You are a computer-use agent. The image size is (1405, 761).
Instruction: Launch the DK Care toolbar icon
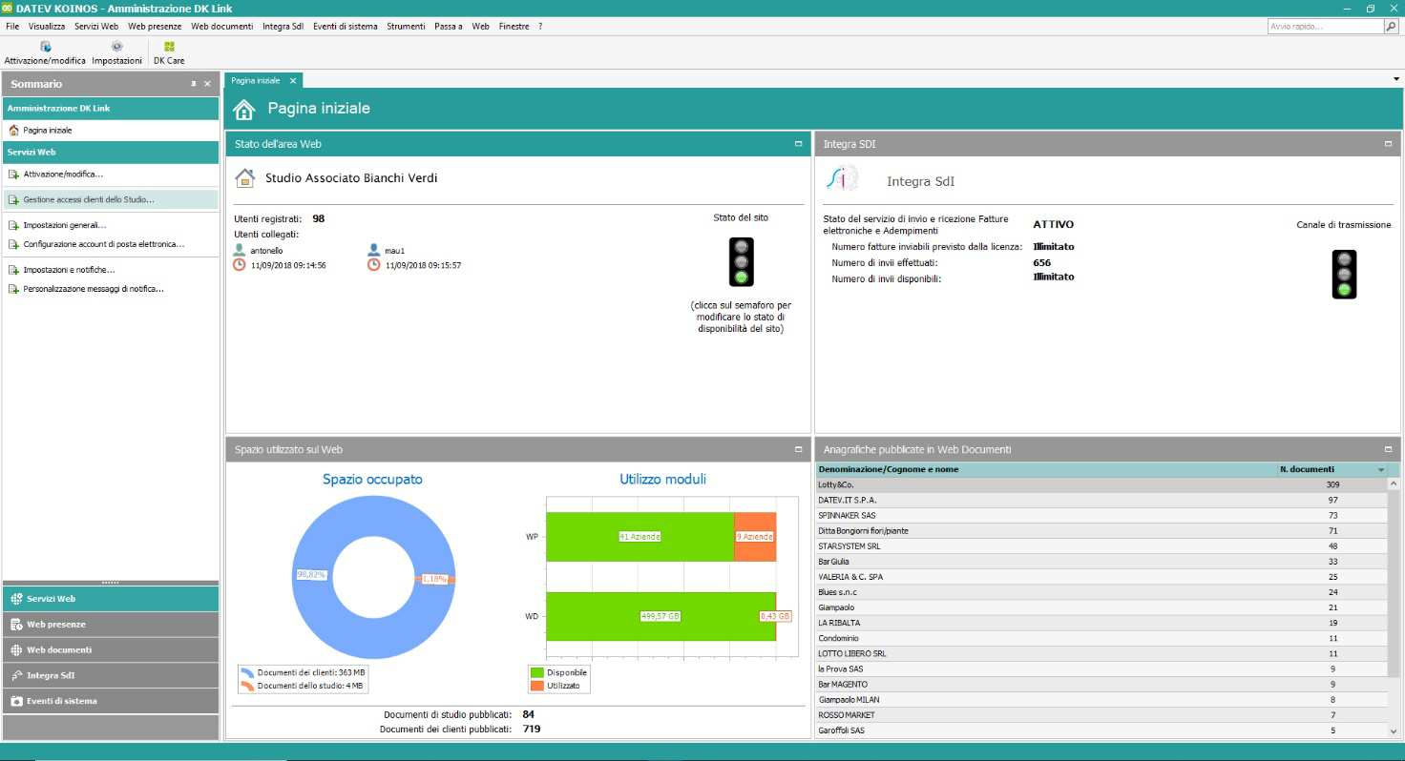tap(169, 46)
